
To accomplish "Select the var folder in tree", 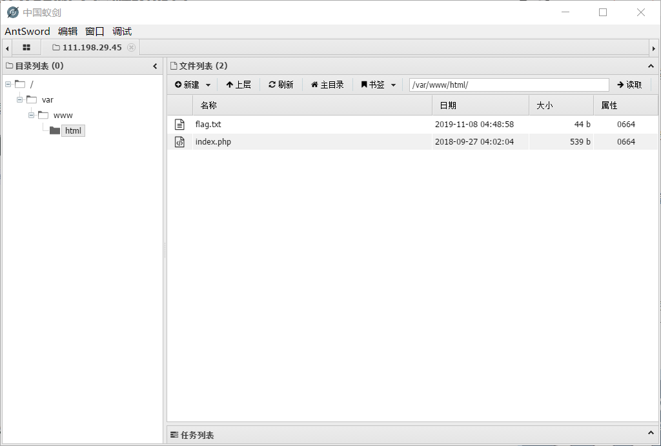I will coord(48,100).
